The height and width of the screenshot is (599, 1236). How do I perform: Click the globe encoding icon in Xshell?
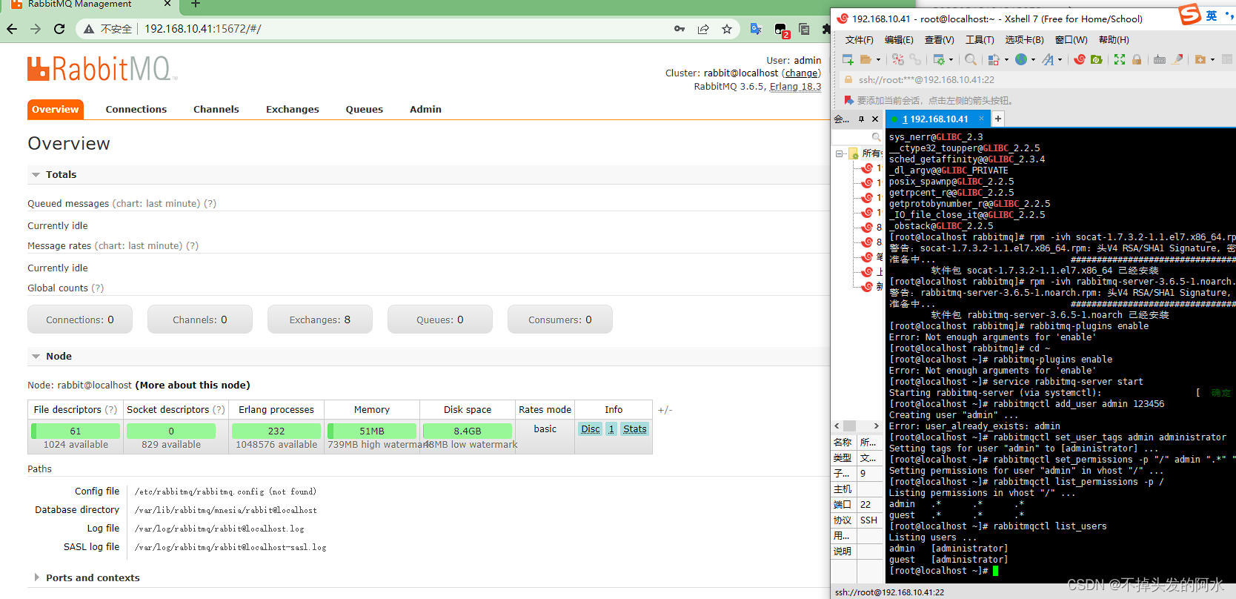pos(1021,59)
